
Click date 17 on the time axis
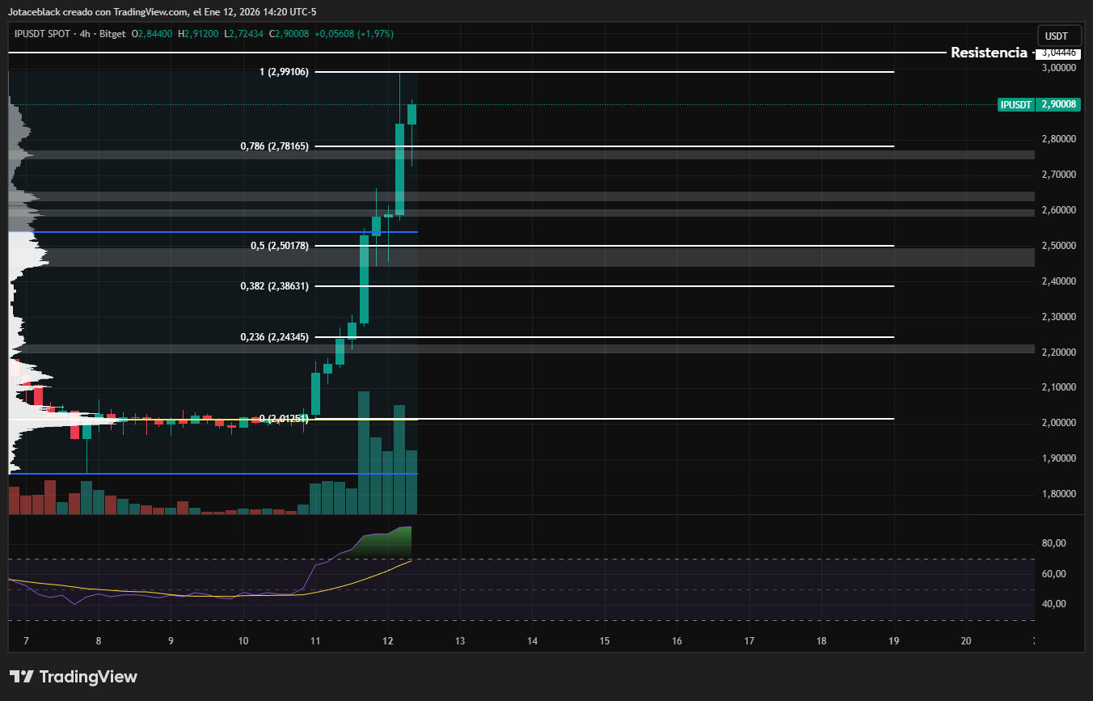pos(749,641)
